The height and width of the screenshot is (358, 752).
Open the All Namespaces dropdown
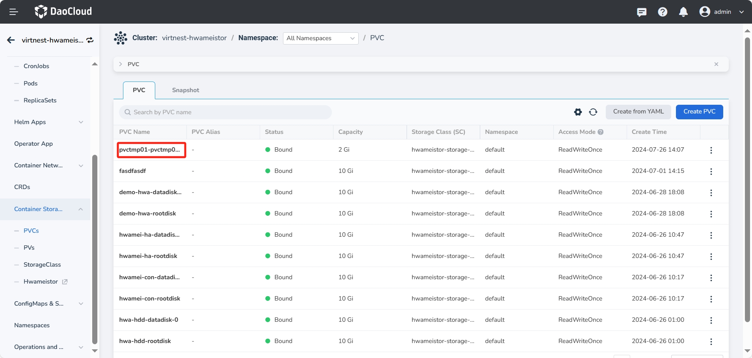[320, 38]
